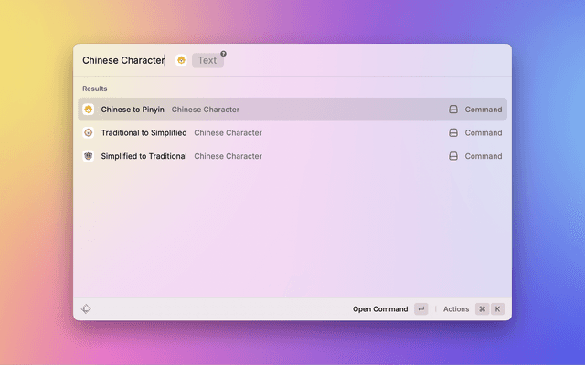Viewport: 585px width, 365px height.
Task: Click the command type icon on the Traditional to Simplified row
Action: [x=452, y=132]
